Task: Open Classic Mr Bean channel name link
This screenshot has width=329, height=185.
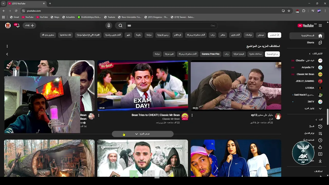Action: 171,119
